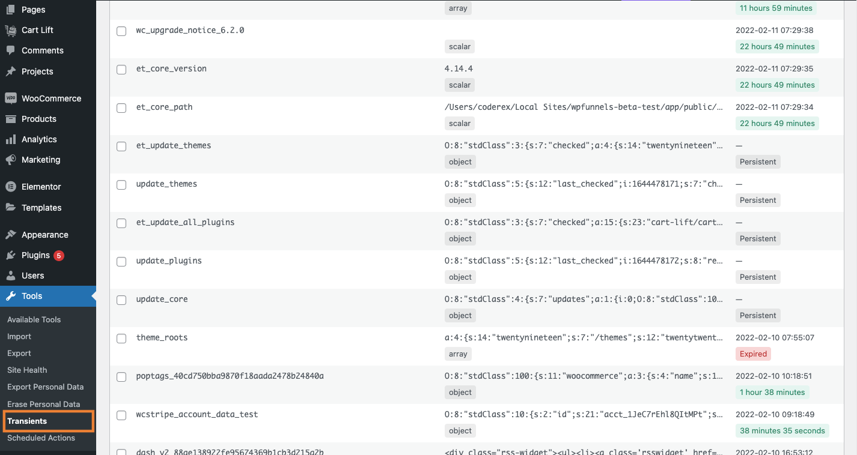Click the '11 hours 59 minutes' expiry badge
This screenshot has width=857, height=455.
coord(776,8)
